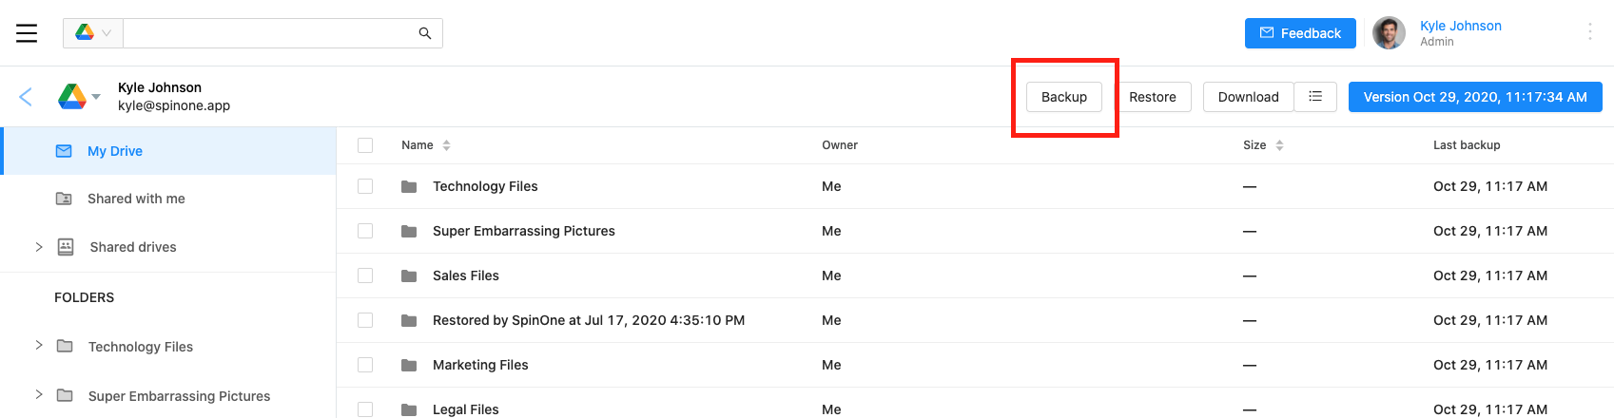This screenshot has width=1614, height=418.
Task: Open the hamburger main menu
Action: (x=27, y=33)
